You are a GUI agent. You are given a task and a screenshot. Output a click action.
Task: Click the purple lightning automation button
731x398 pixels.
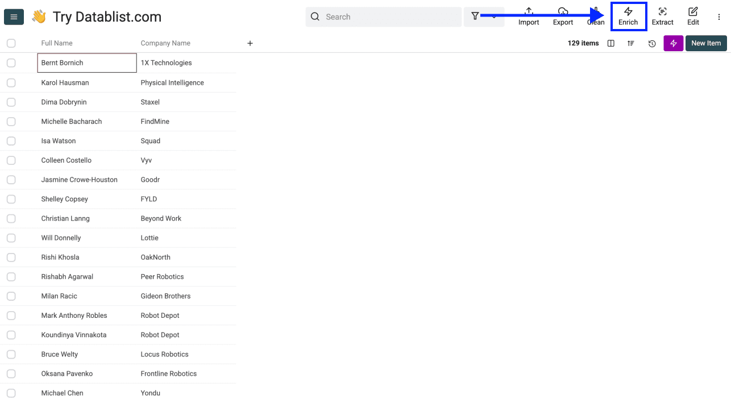tap(673, 43)
